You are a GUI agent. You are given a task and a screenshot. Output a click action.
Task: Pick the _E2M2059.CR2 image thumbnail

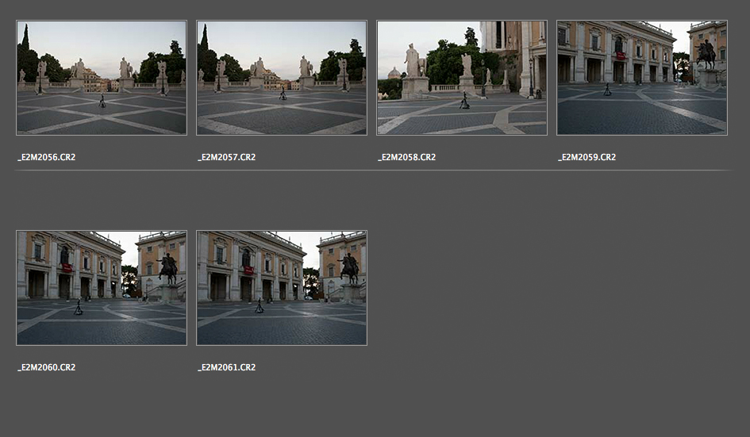click(642, 78)
